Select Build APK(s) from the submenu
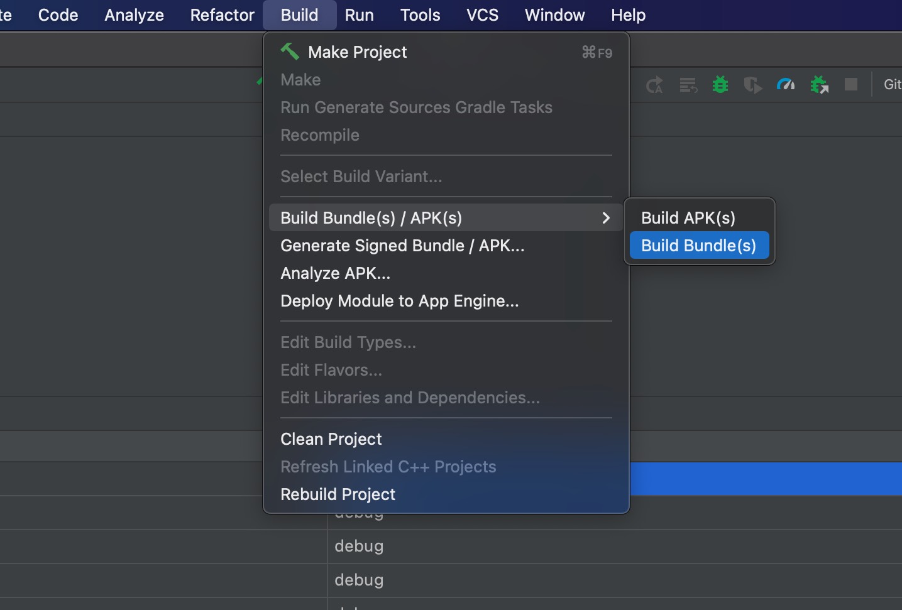 coord(688,217)
